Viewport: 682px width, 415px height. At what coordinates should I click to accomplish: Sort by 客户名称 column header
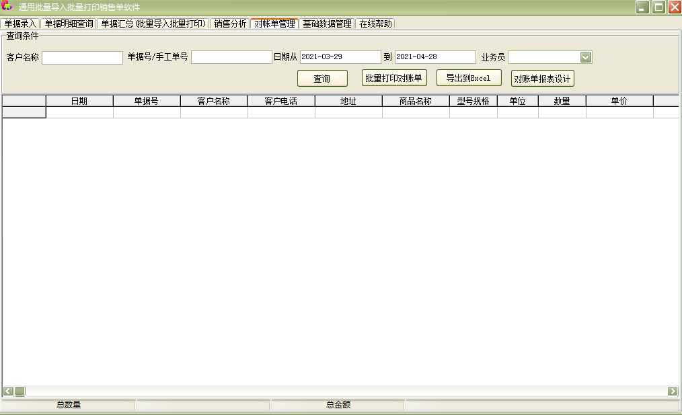[214, 101]
